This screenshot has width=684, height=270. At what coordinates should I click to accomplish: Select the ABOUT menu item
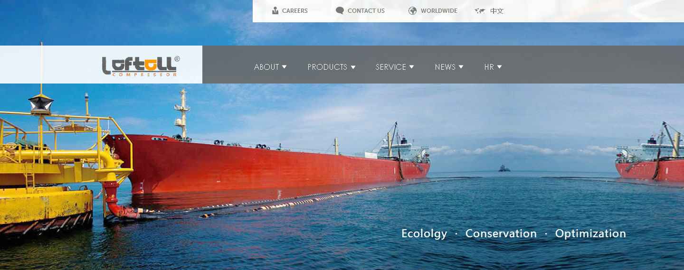(x=266, y=67)
